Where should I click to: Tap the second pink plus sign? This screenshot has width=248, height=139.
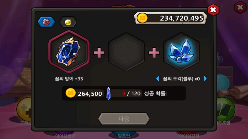point(154,53)
